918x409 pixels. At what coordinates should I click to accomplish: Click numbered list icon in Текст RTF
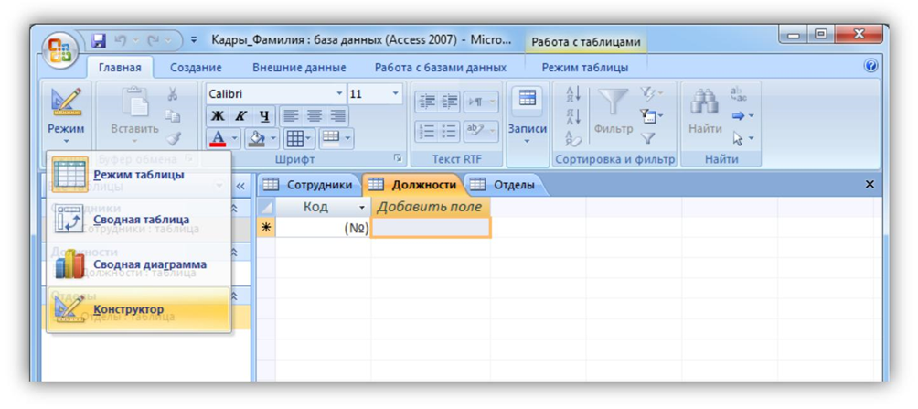tap(426, 131)
